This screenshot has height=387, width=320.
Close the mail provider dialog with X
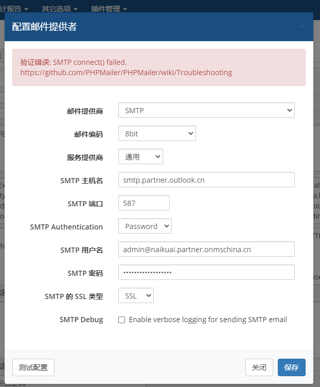(302, 25)
